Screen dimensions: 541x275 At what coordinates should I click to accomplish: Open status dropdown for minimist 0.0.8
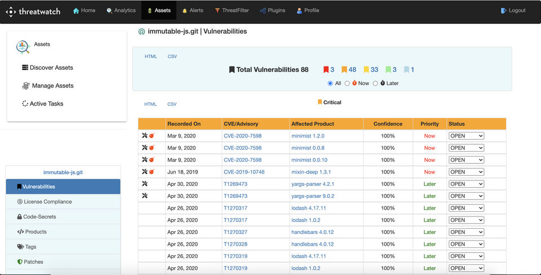click(x=466, y=148)
